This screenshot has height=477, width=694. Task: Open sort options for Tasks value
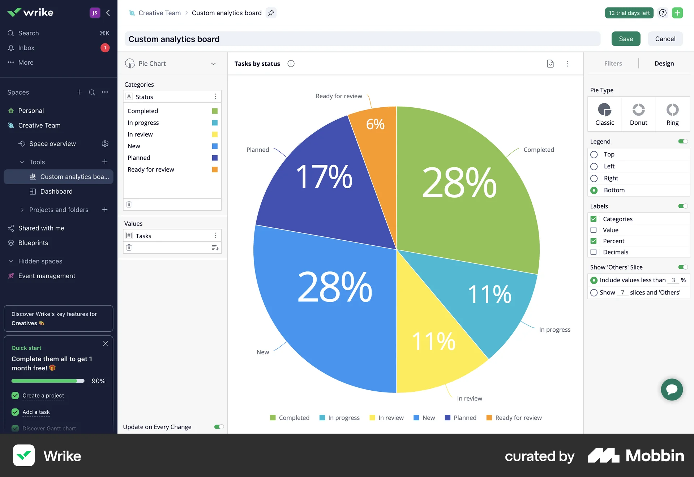[215, 248]
